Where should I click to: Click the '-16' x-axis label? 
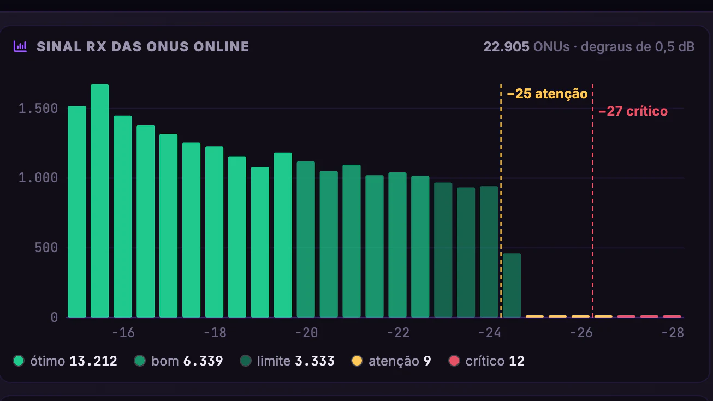123,333
